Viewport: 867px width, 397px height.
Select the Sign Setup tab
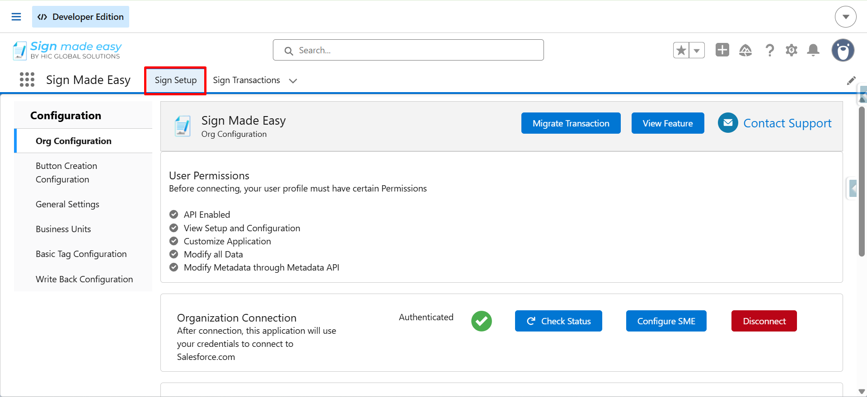coord(176,80)
